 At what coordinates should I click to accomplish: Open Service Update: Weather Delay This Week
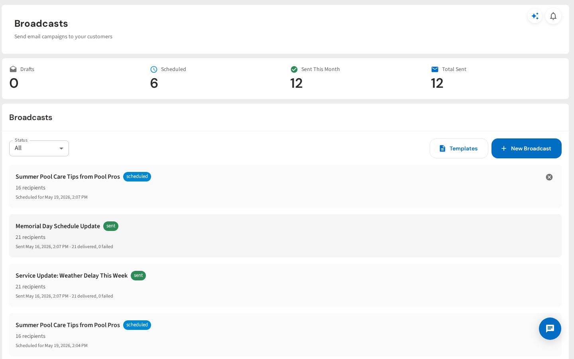click(285, 285)
